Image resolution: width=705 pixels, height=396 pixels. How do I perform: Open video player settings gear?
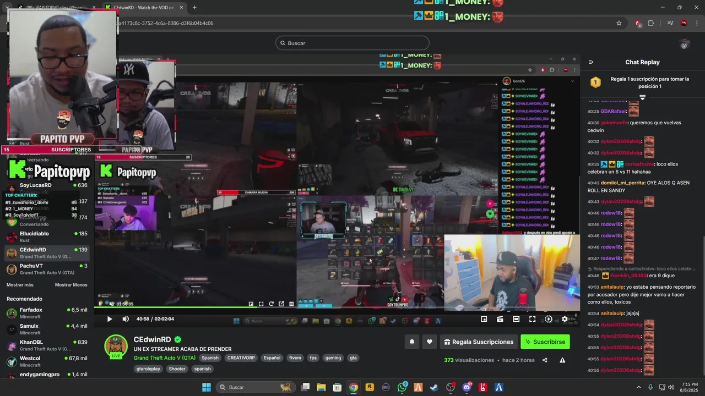565,319
